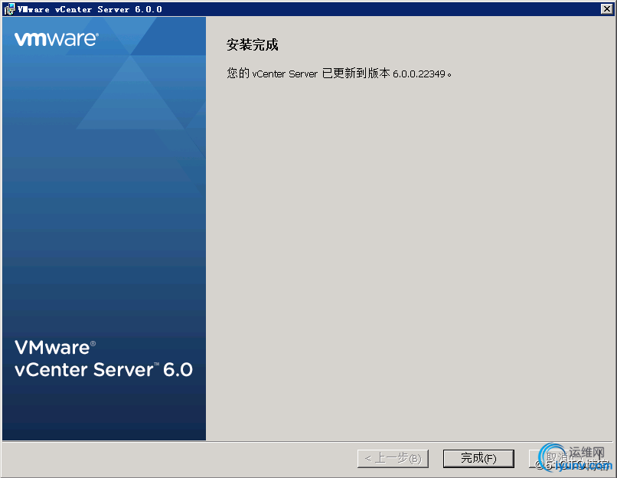The image size is (617, 478).
Task: Click the version 6.0.0.22349 message text
Action: pyautogui.click(x=339, y=74)
